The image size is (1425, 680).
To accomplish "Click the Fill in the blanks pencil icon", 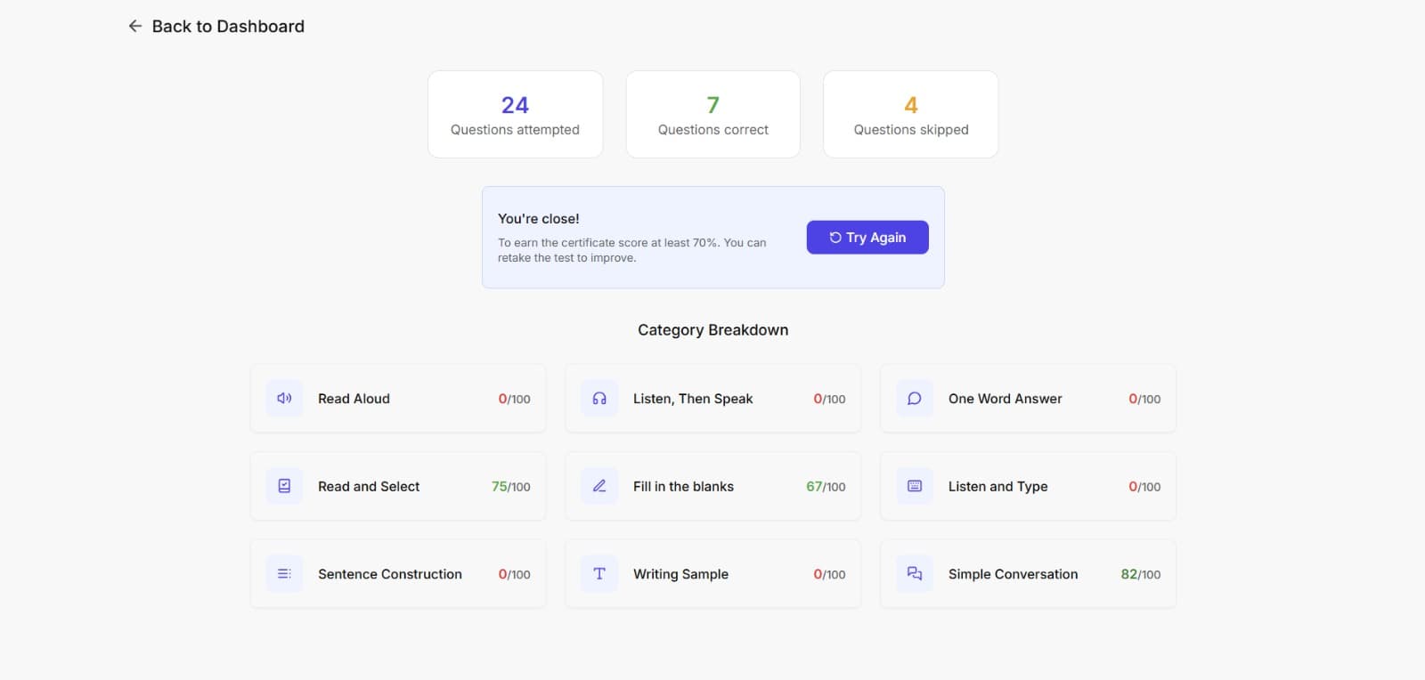I will (x=599, y=486).
